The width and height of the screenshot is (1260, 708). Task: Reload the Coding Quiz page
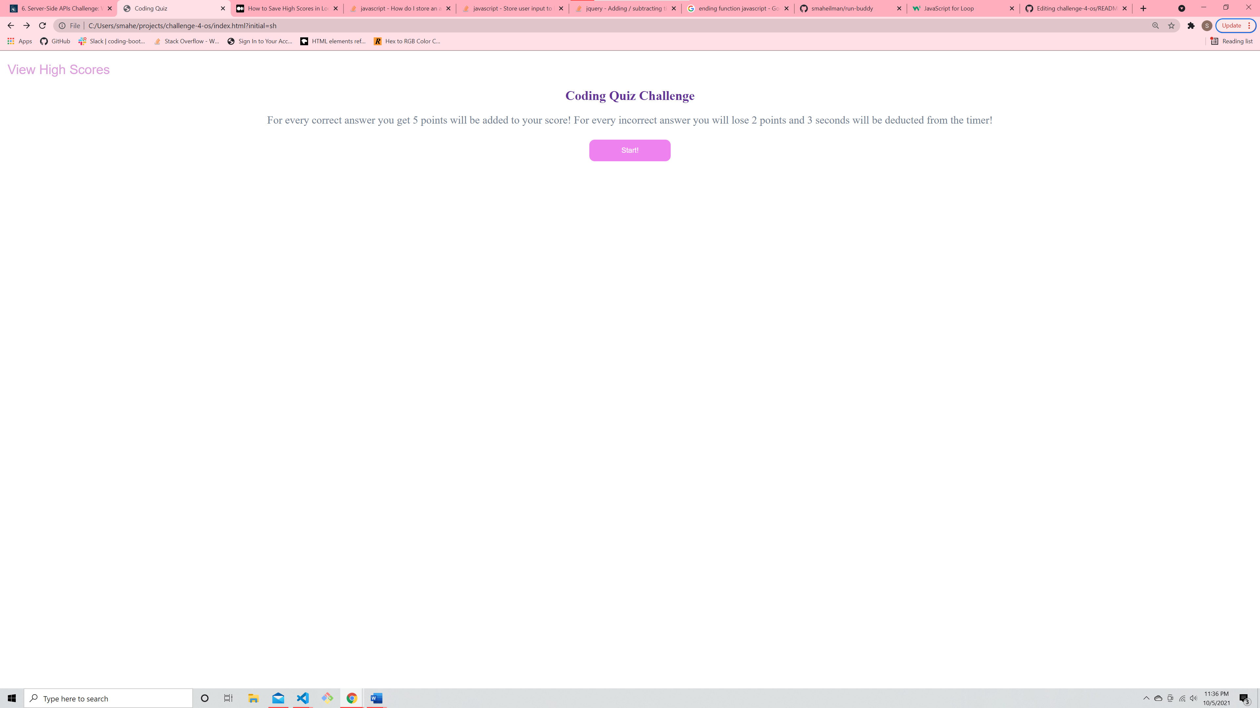43,26
